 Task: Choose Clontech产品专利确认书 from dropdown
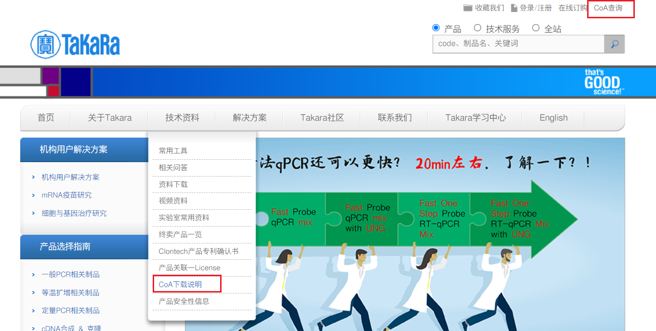[198, 251]
